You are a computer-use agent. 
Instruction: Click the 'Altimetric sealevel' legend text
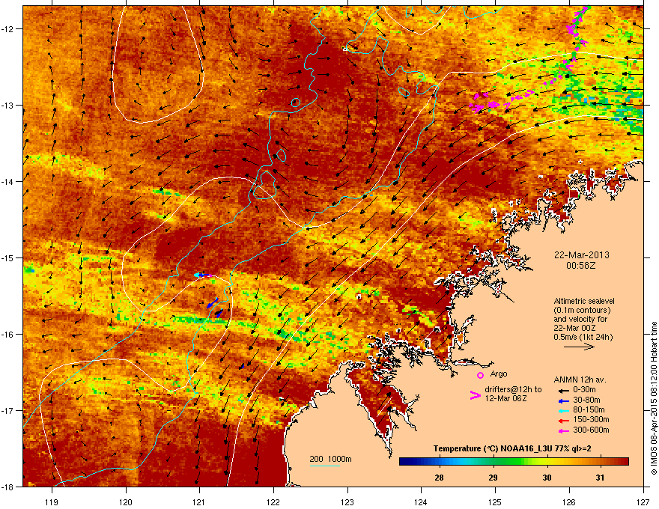point(584,301)
